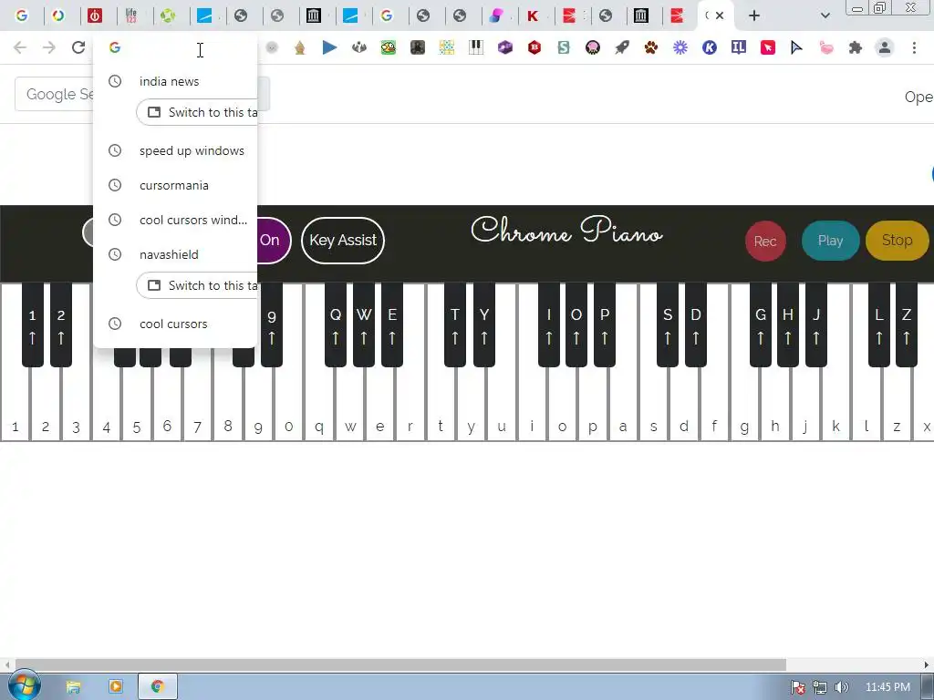Click the browser forward arrow
The image size is (934, 700).
point(49,47)
